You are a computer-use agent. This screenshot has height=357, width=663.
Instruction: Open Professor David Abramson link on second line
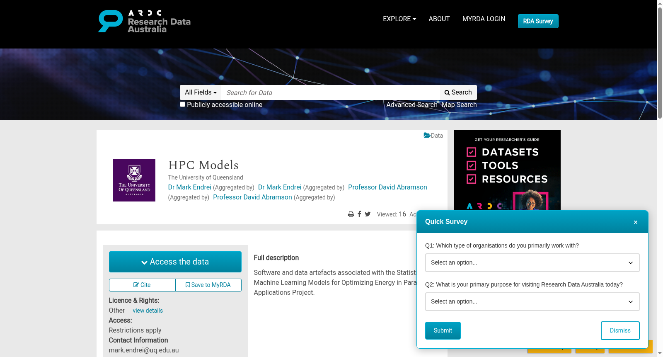pos(252,197)
